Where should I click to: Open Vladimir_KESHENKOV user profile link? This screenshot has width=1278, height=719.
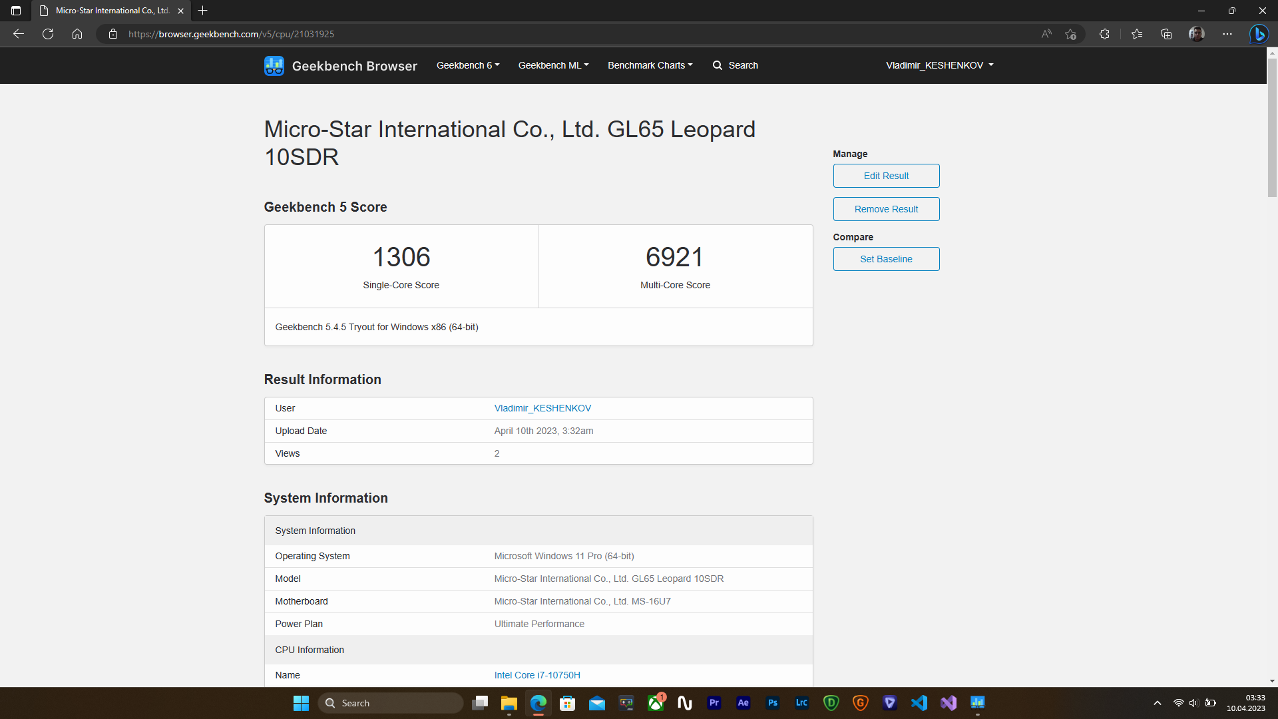coord(542,408)
